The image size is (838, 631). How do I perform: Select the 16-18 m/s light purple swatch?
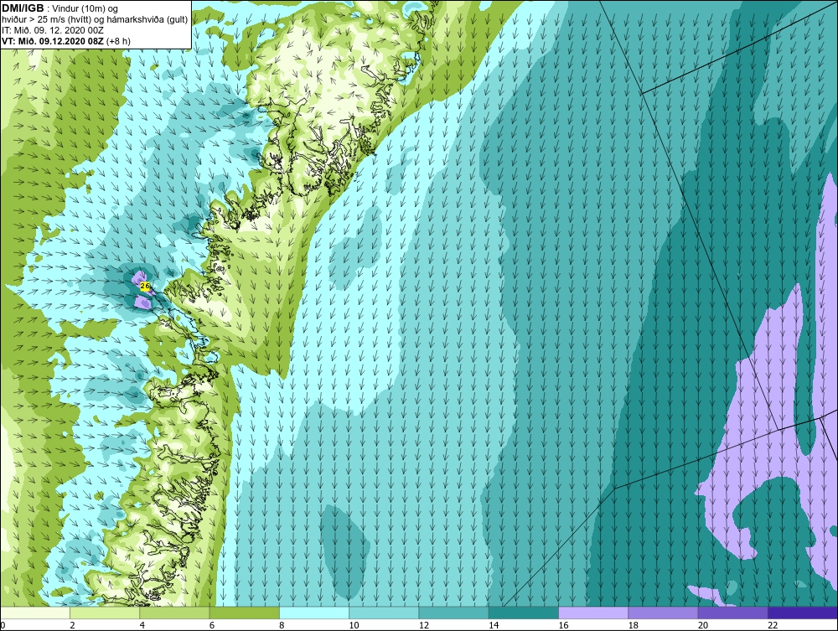pyautogui.click(x=593, y=613)
